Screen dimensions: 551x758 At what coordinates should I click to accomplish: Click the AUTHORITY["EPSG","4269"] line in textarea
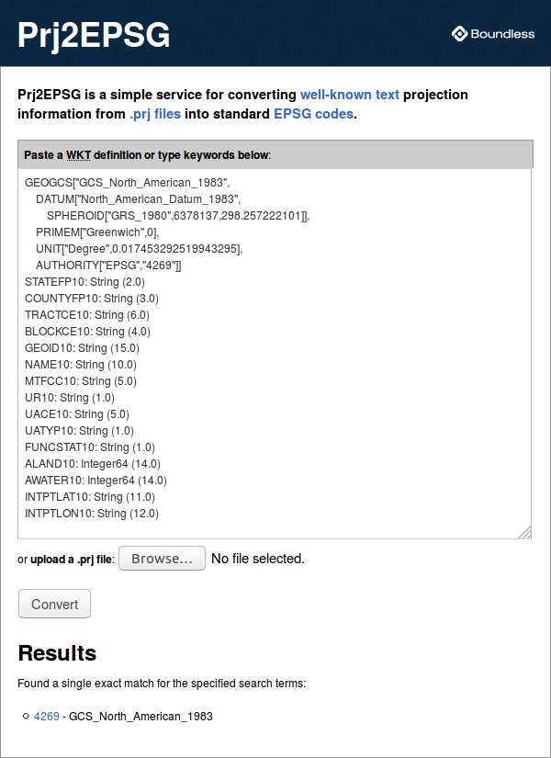click(x=108, y=266)
